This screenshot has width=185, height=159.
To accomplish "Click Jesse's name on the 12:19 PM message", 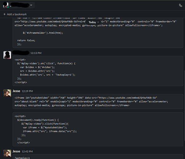I will [16, 91].
